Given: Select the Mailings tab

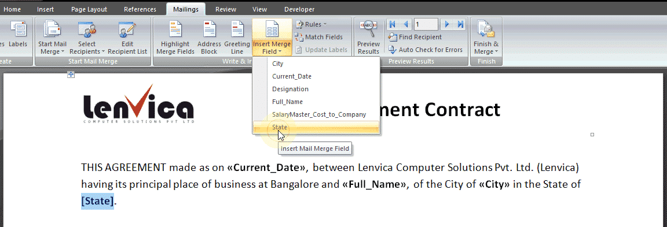Looking at the screenshot, I should tap(186, 9).
